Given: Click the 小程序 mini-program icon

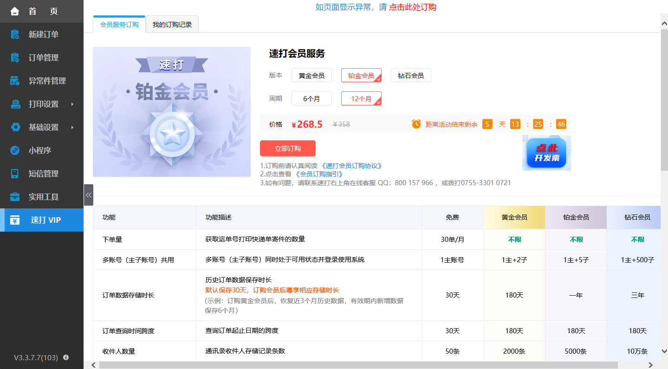Looking at the screenshot, I should [x=15, y=150].
